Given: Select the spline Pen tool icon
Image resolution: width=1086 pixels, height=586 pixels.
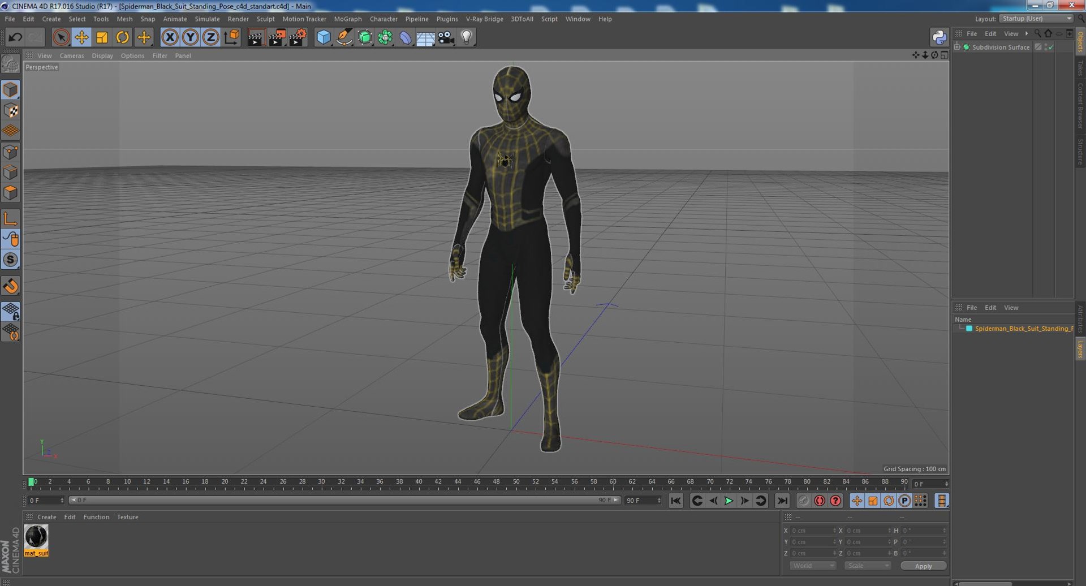Looking at the screenshot, I should coord(344,38).
